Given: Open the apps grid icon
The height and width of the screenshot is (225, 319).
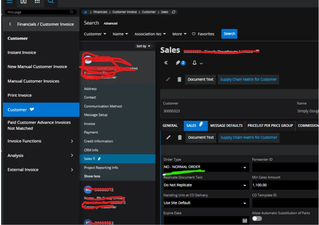Looking at the screenshot, I should coord(37,2).
